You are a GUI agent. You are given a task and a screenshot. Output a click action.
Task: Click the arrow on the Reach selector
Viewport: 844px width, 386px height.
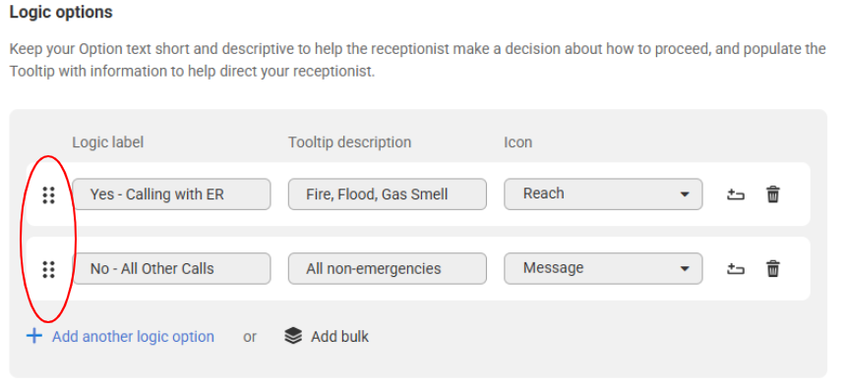(x=685, y=194)
